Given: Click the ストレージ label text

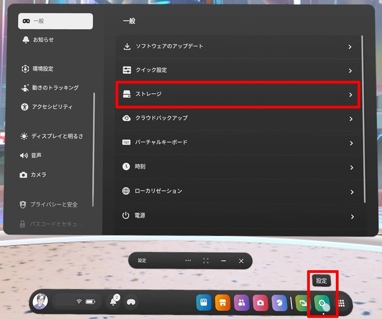Looking at the screenshot, I should (148, 94).
